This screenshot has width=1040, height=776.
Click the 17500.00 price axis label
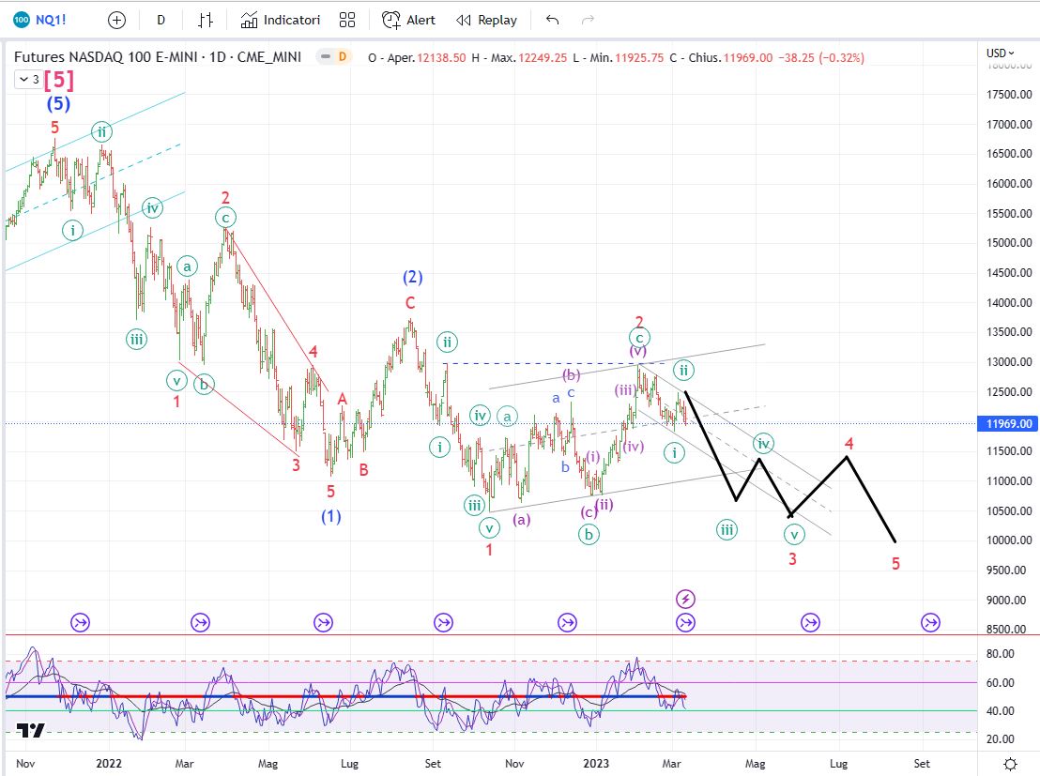point(1009,94)
